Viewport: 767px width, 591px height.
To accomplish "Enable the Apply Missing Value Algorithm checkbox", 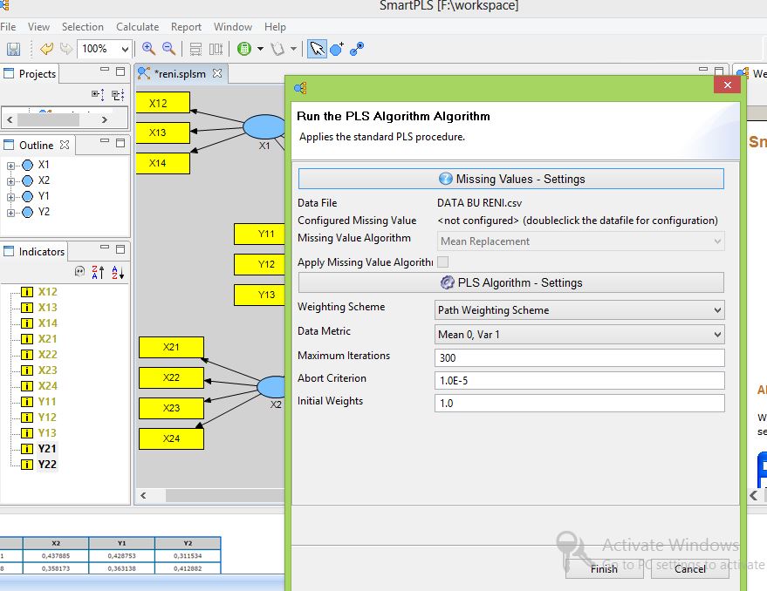I will click(443, 261).
